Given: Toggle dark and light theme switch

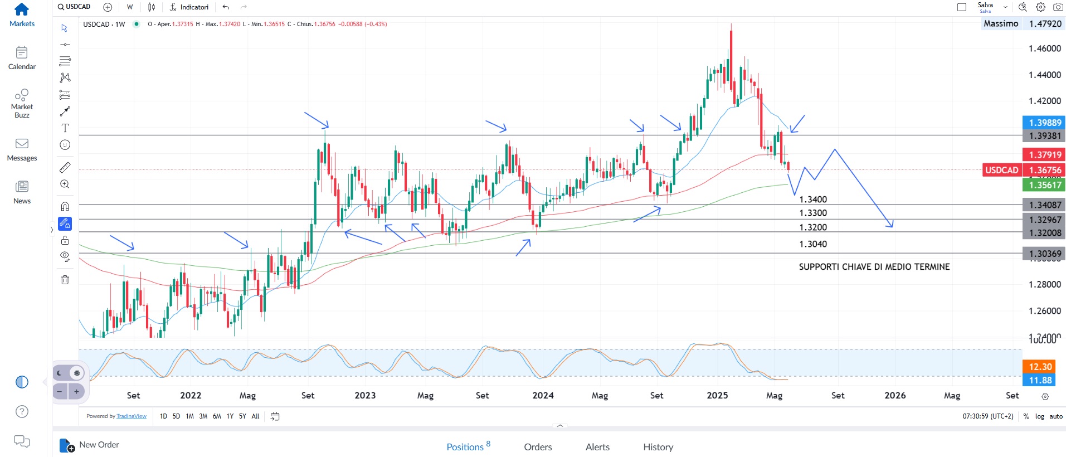Looking at the screenshot, I should click(x=69, y=373).
